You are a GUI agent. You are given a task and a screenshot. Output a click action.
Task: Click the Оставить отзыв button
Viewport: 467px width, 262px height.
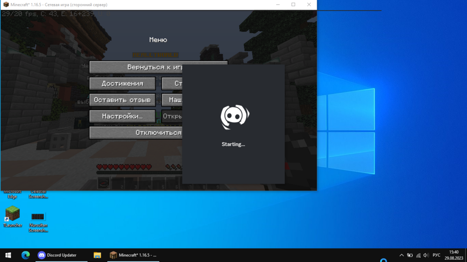coord(122,100)
